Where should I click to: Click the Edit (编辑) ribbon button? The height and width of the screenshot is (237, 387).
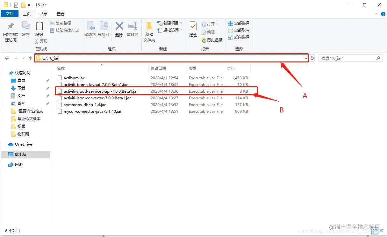click(208, 32)
